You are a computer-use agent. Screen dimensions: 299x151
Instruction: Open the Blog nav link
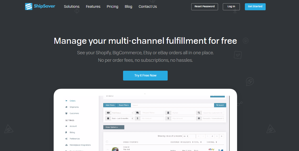pos(129,6)
